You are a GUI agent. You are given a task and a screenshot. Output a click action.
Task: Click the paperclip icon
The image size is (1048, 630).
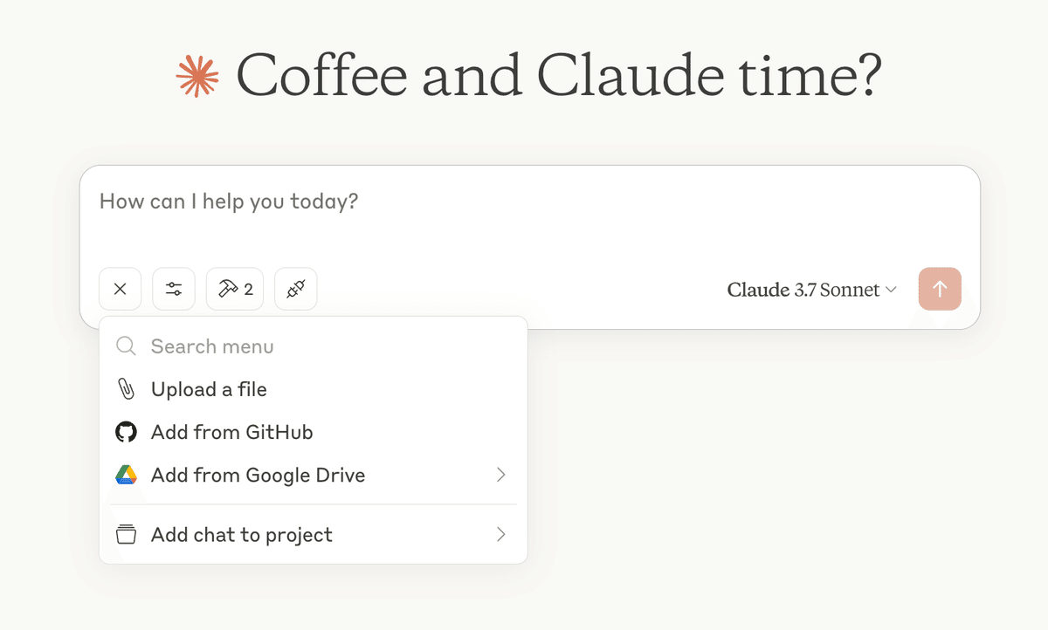pos(127,389)
